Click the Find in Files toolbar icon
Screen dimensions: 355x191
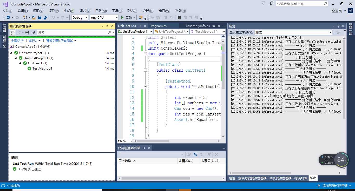(x=141, y=17)
